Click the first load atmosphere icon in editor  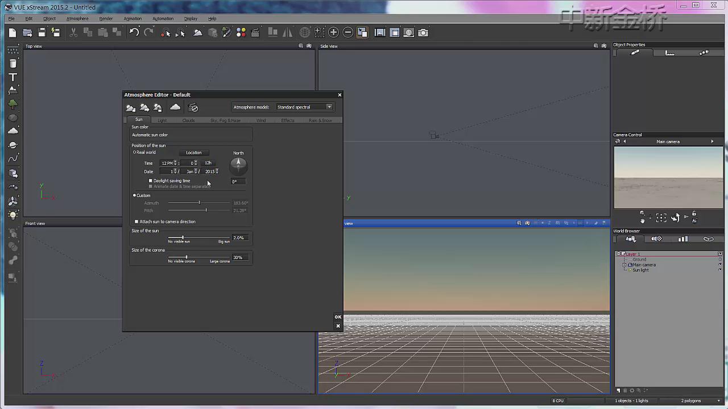131,107
